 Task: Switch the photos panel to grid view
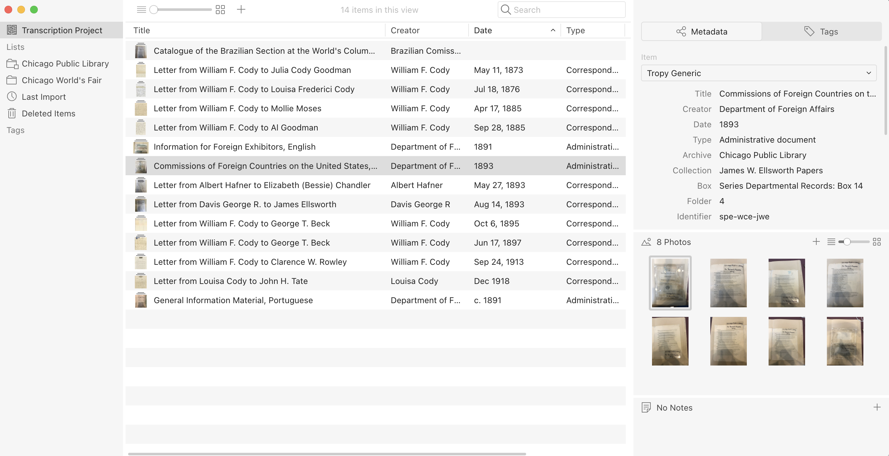877,242
